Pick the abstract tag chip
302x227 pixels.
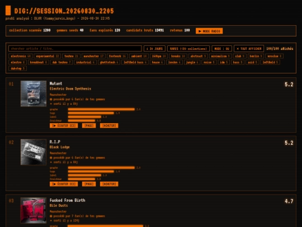tap(198, 56)
